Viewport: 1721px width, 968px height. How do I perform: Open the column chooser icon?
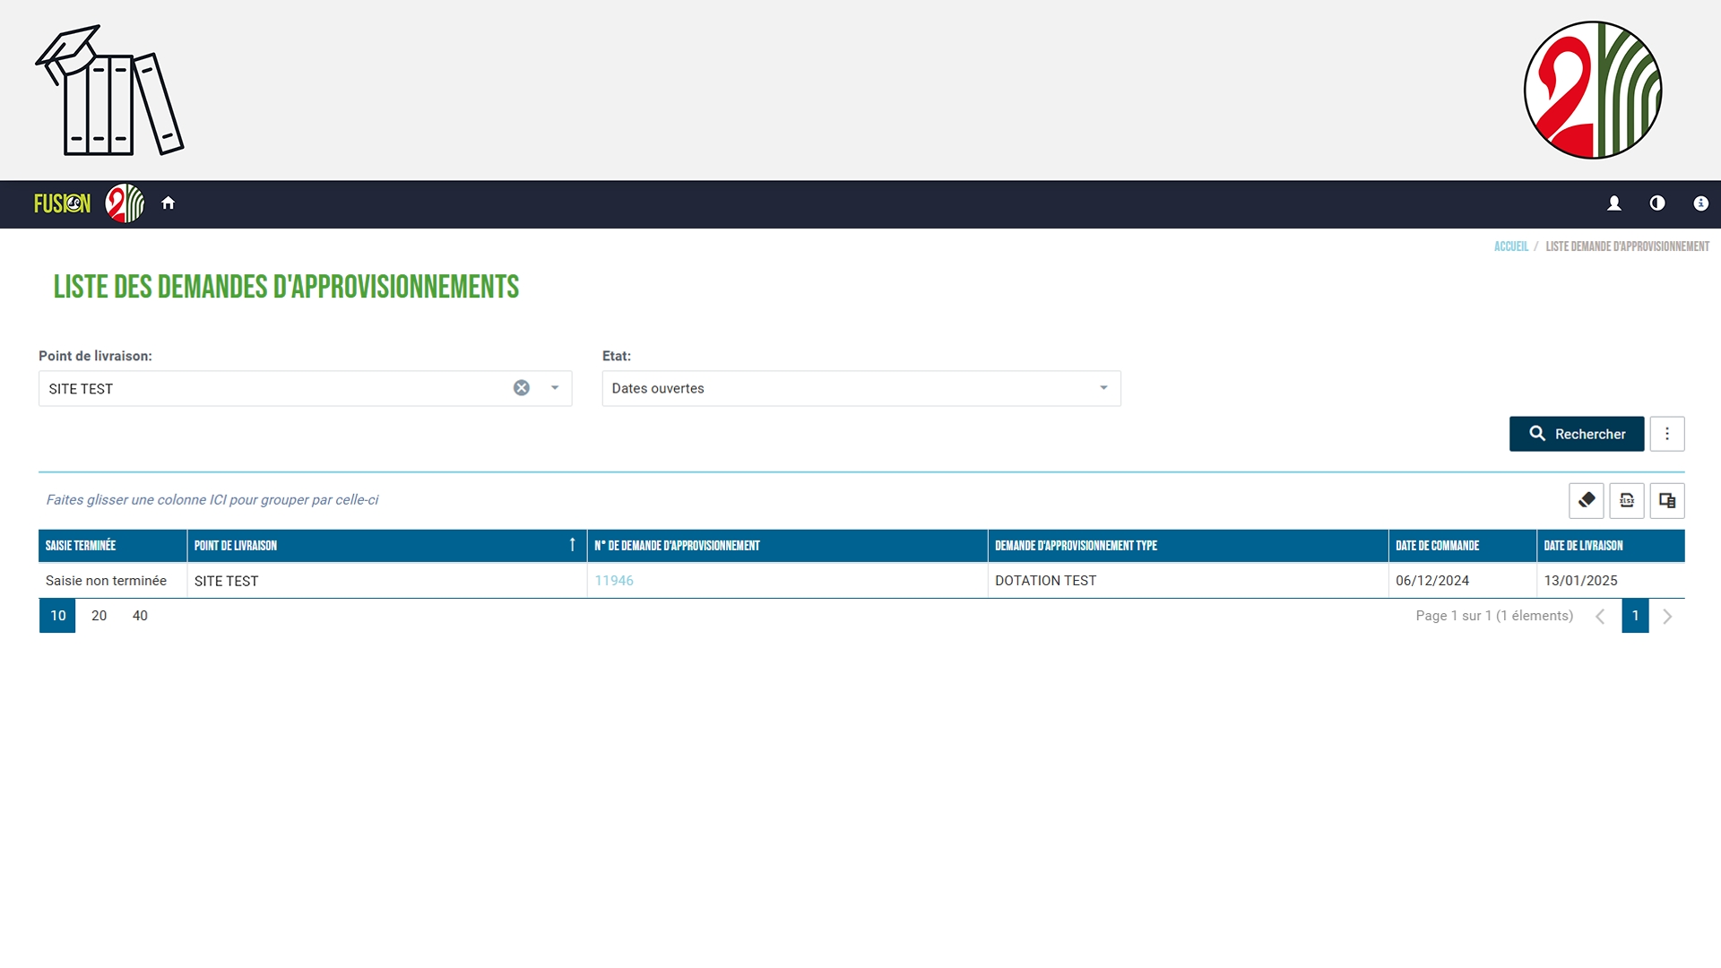tap(1666, 500)
